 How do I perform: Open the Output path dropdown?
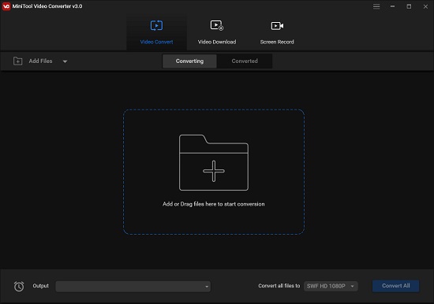pyautogui.click(x=133, y=287)
